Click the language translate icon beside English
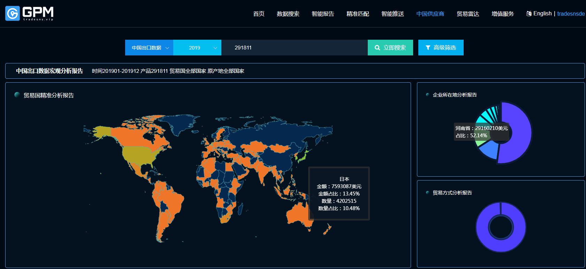The height and width of the screenshot is (269, 586). tap(529, 14)
